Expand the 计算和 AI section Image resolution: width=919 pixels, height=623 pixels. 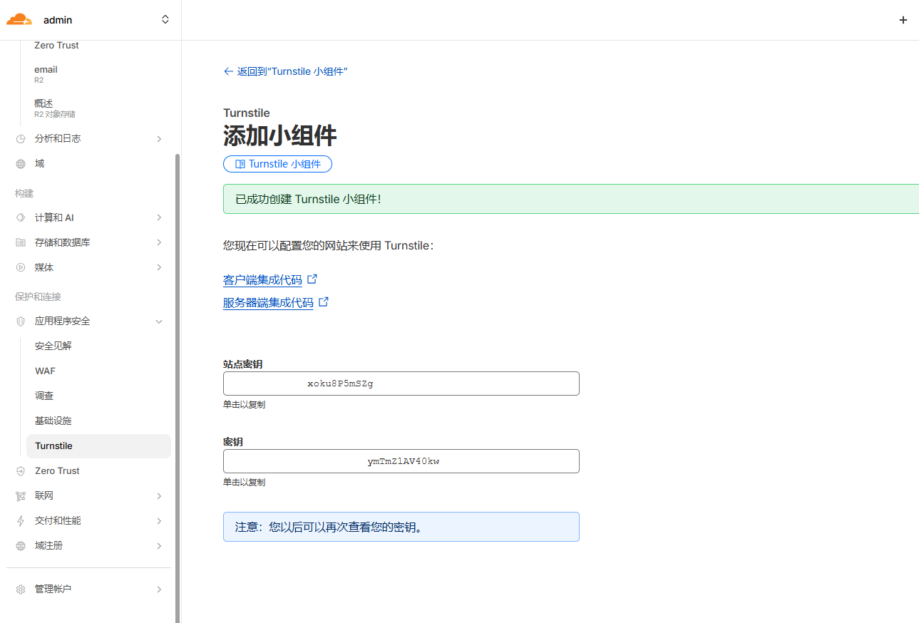159,217
